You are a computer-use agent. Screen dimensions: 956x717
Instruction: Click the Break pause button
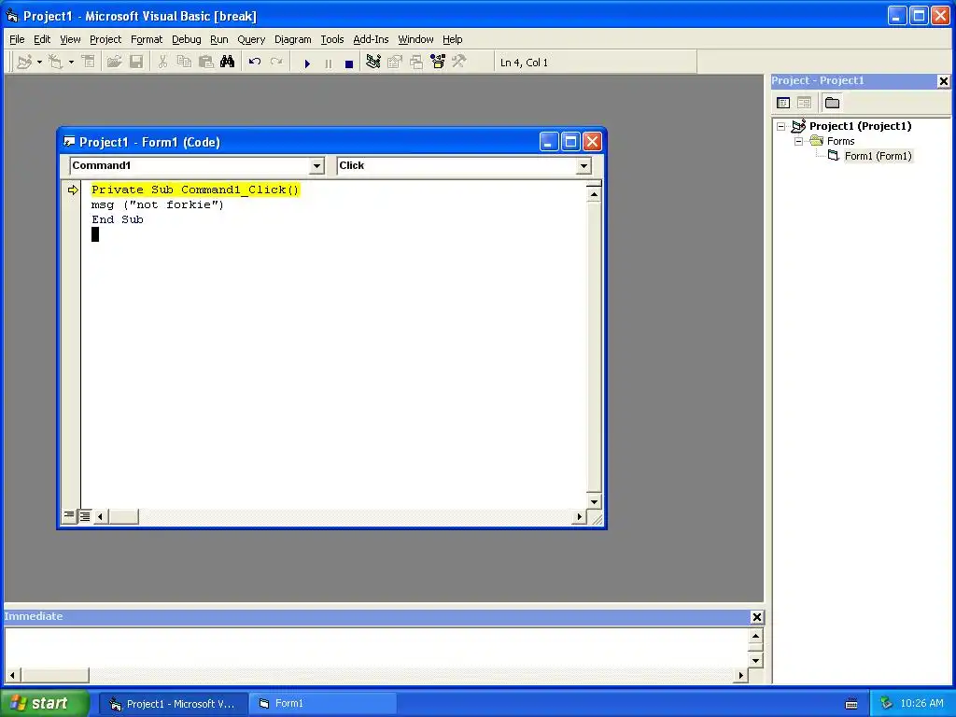[329, 63]
